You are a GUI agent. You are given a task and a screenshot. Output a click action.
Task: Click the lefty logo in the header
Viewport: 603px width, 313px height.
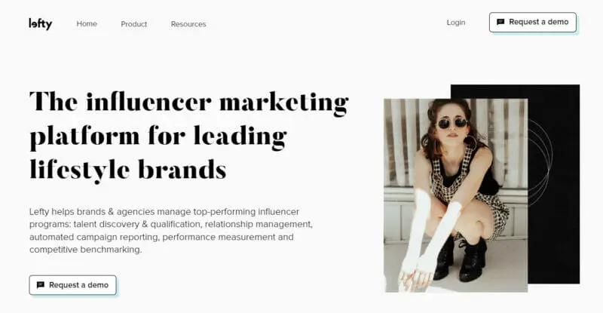pos(41,24)
